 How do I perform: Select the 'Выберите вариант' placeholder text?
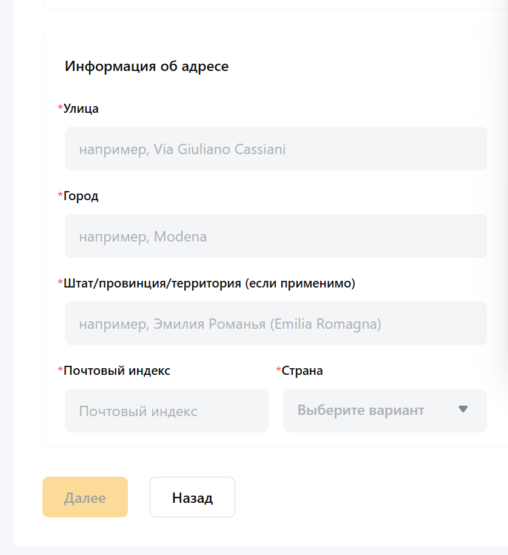point(361,411)
